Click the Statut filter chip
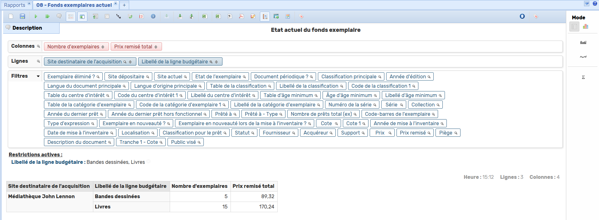The image size is (599, 220). [x=244, y=133]
